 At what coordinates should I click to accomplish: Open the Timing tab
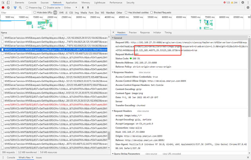pos(168,33)
